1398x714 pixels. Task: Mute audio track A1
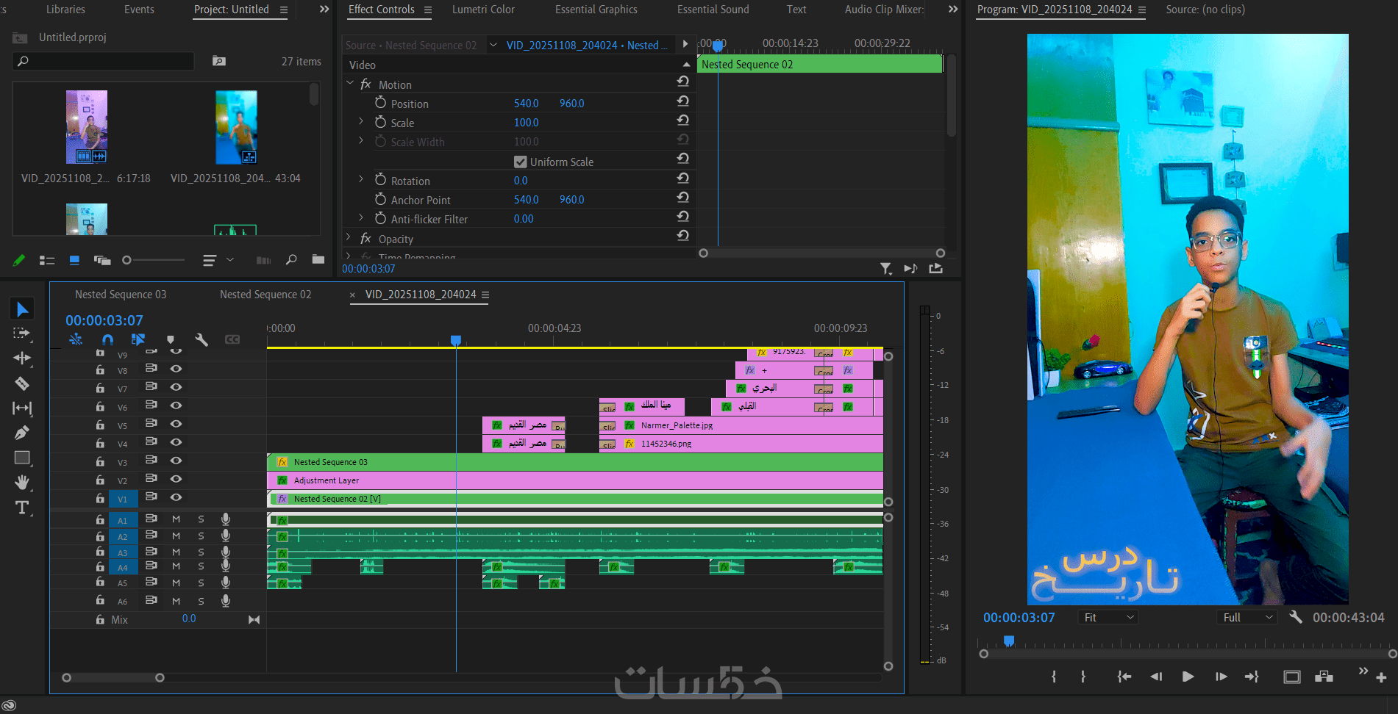pos(176,519)
